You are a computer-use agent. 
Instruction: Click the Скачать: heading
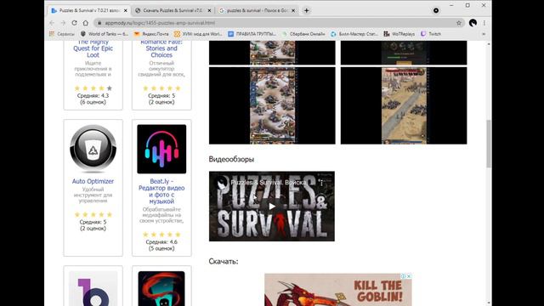pyautogui.click(x=224, y=262)
